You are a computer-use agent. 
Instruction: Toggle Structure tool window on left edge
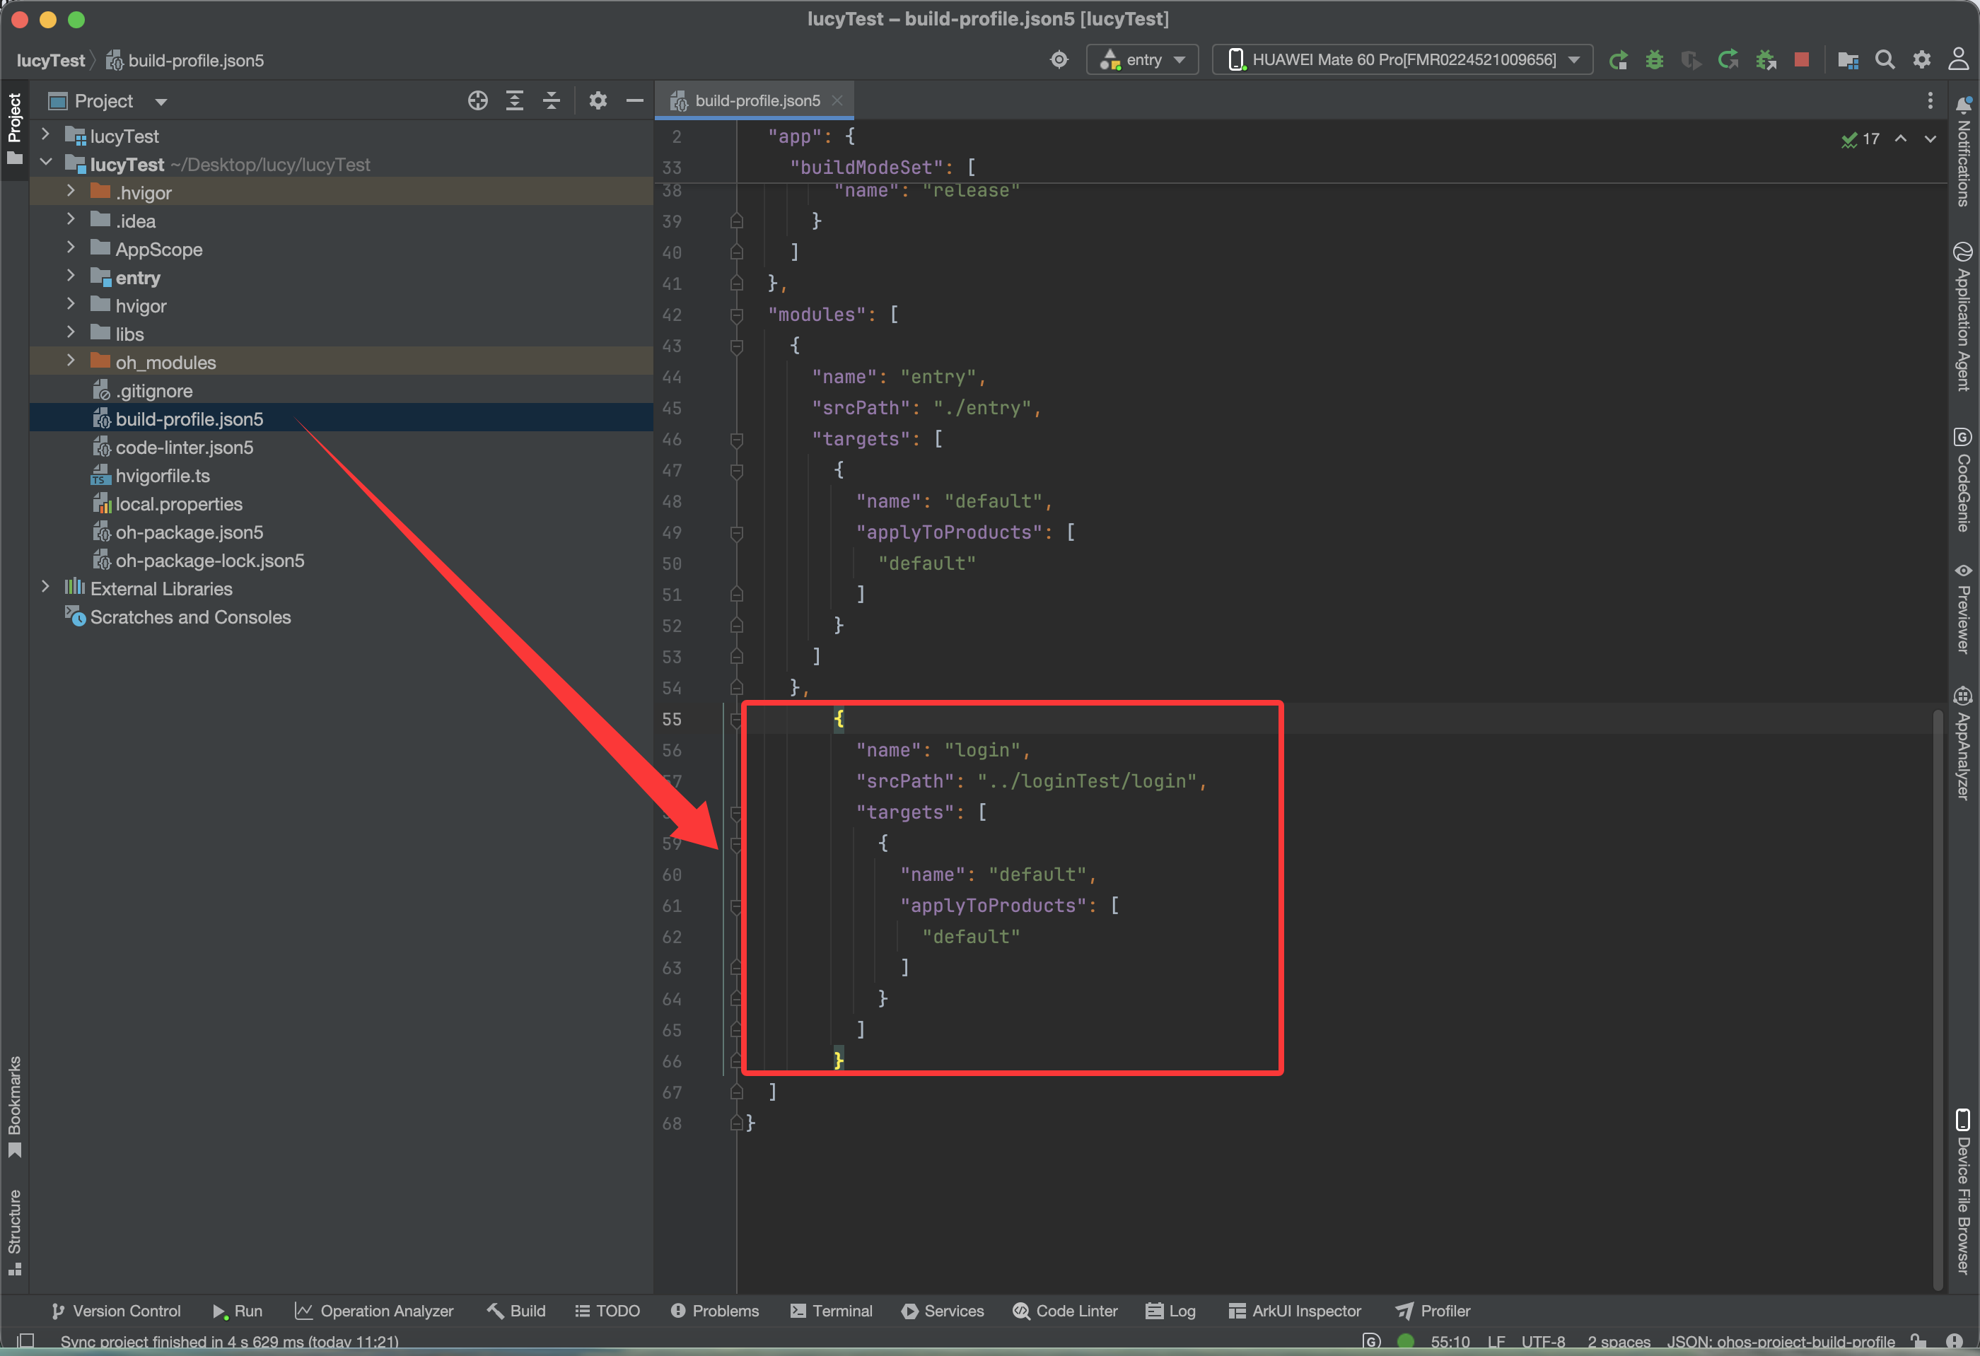pos(14,1231)
